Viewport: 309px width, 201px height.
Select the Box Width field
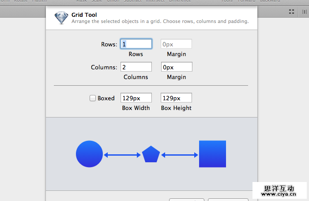(136, 98)
